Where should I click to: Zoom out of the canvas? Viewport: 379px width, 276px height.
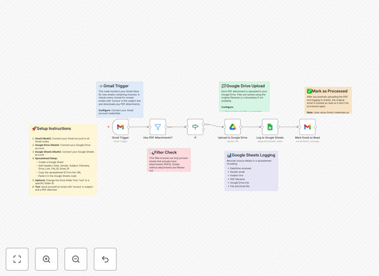coord(76,259)
